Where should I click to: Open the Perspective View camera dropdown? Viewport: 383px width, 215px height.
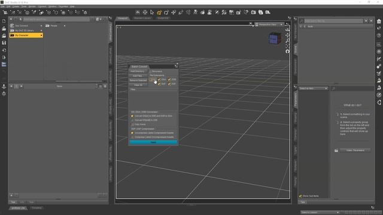point(269,24)
